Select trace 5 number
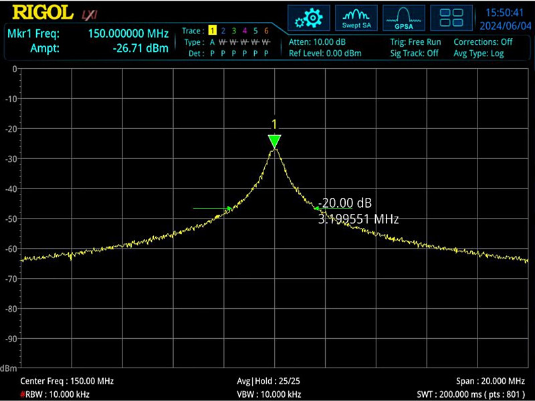The height and width of the screenshot is (401, 535). click(x=255, y=31)
